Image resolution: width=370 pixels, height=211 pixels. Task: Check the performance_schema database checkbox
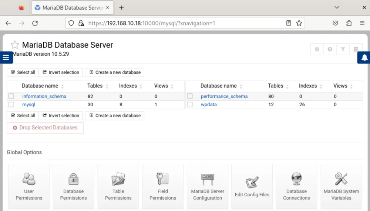190,96
